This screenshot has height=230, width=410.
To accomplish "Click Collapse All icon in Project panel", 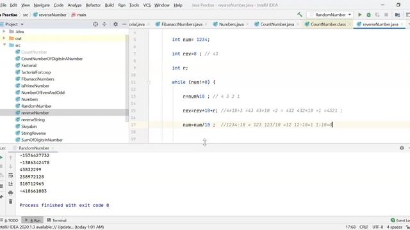I will tap(104, 24).
